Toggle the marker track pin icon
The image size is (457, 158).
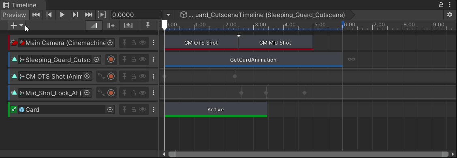148,26
